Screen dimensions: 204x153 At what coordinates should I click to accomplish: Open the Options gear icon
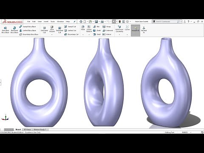click(127, 22)
